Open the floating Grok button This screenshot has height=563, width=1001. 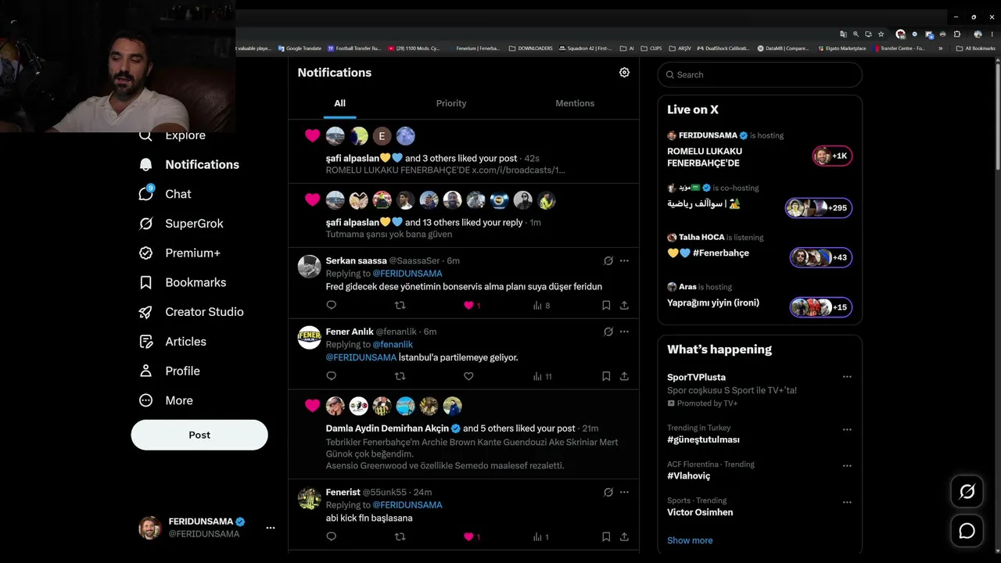(x=967, y=492)
